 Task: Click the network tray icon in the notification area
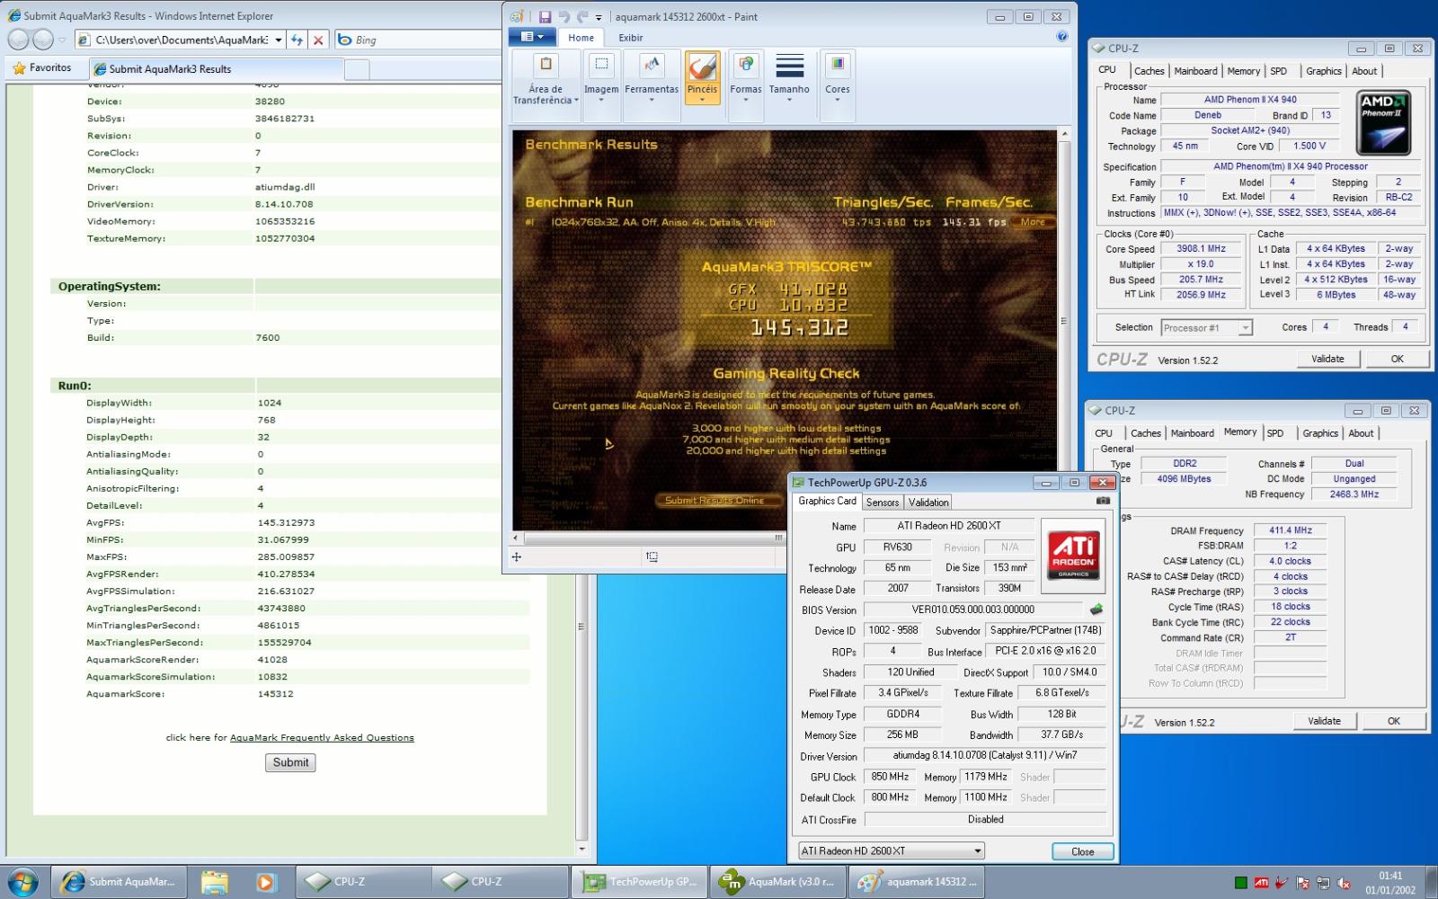[1324, 883]
